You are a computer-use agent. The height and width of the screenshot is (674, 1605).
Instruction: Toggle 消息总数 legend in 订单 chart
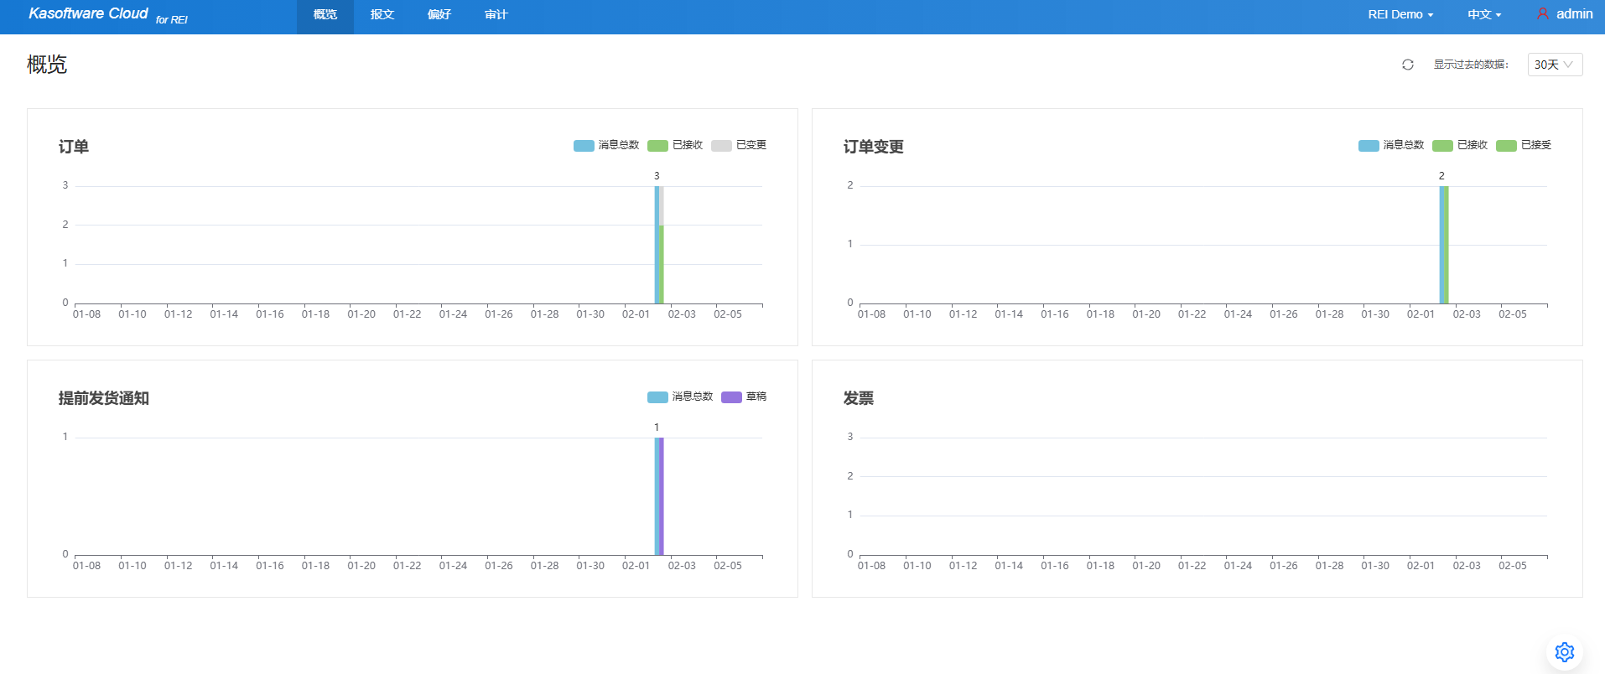[606, 145]
